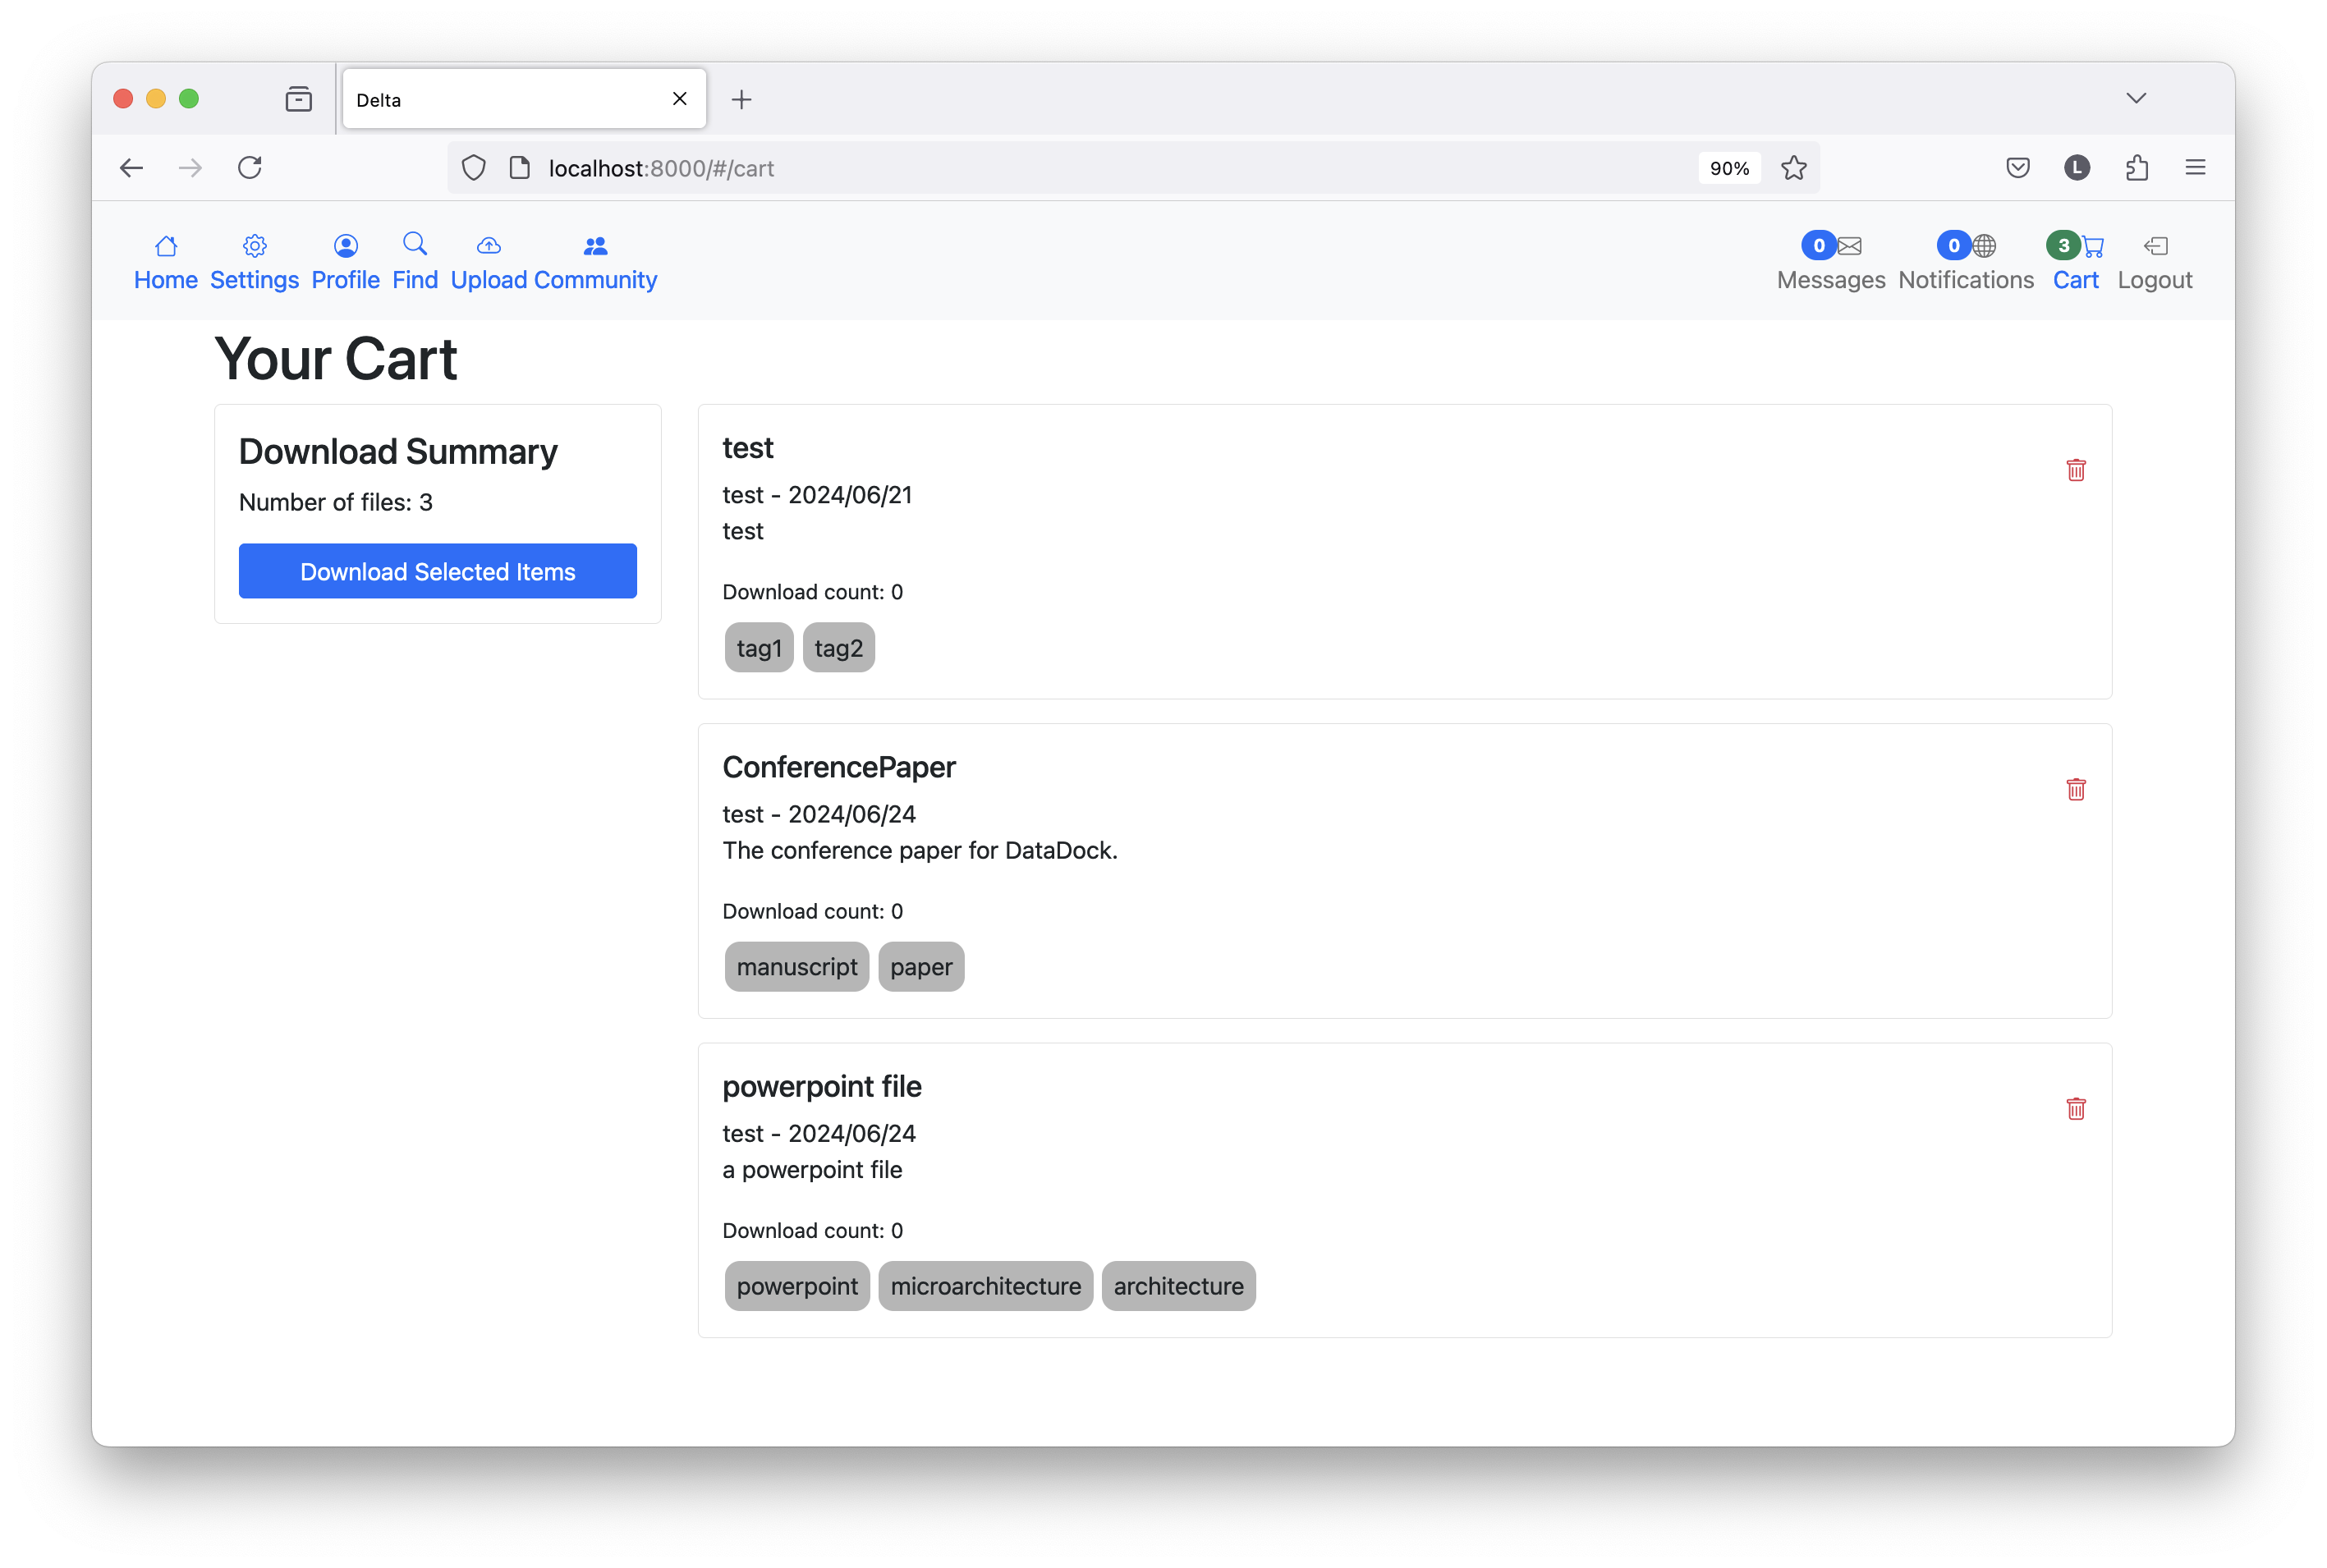Open Settings from navigation bar

(254, 259)
